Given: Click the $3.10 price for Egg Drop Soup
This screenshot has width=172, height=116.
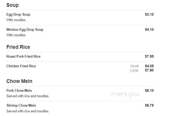Looking at the screenshot, I should (x=149, y=14).
